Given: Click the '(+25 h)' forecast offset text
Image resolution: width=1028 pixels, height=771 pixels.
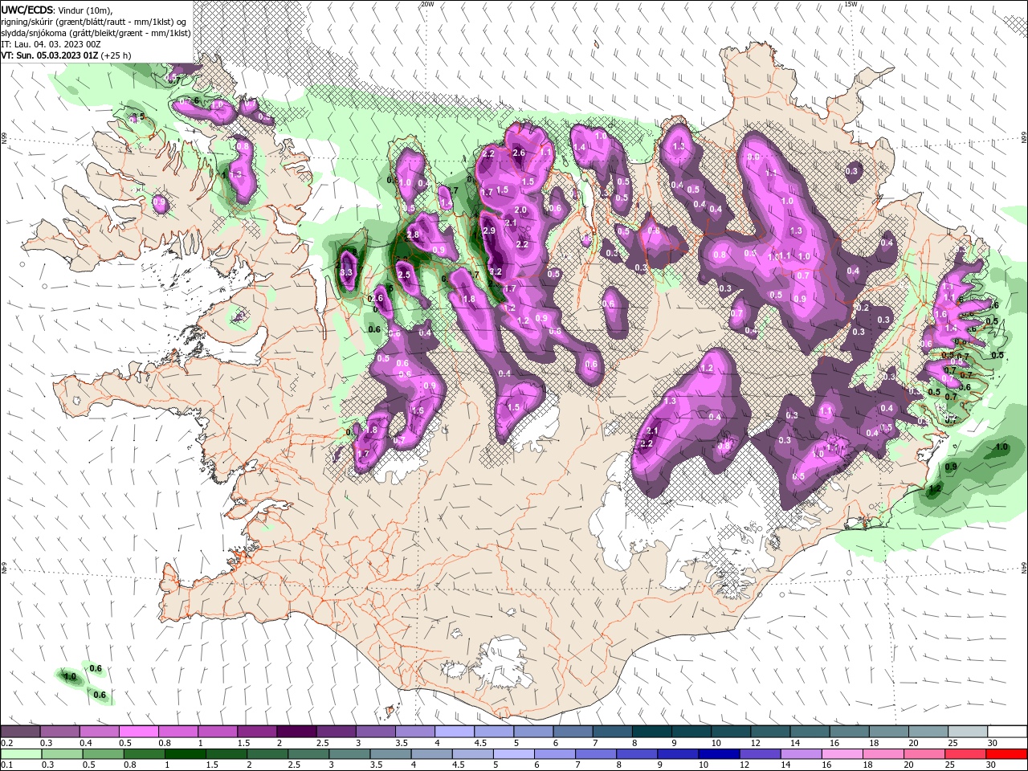Looking at the screenshot, I should click(x=116, y=55).
